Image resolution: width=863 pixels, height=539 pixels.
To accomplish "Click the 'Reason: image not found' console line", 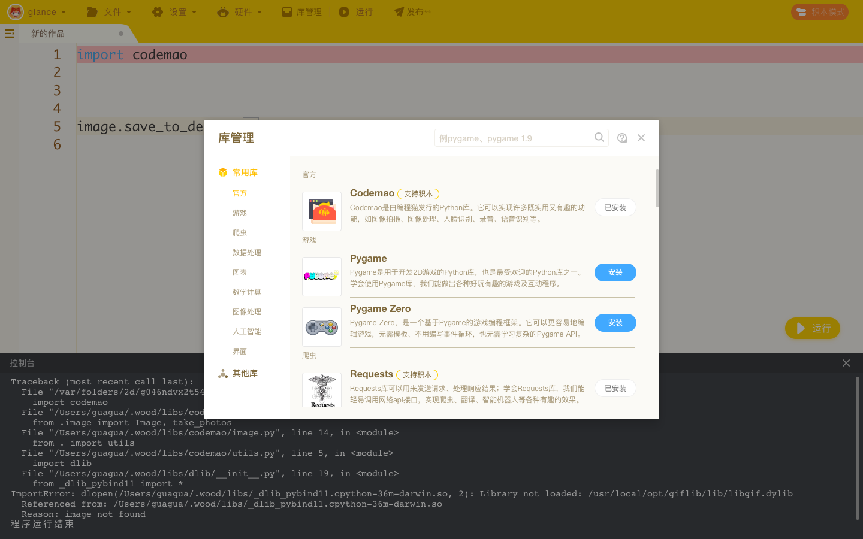I will (83, 514).
